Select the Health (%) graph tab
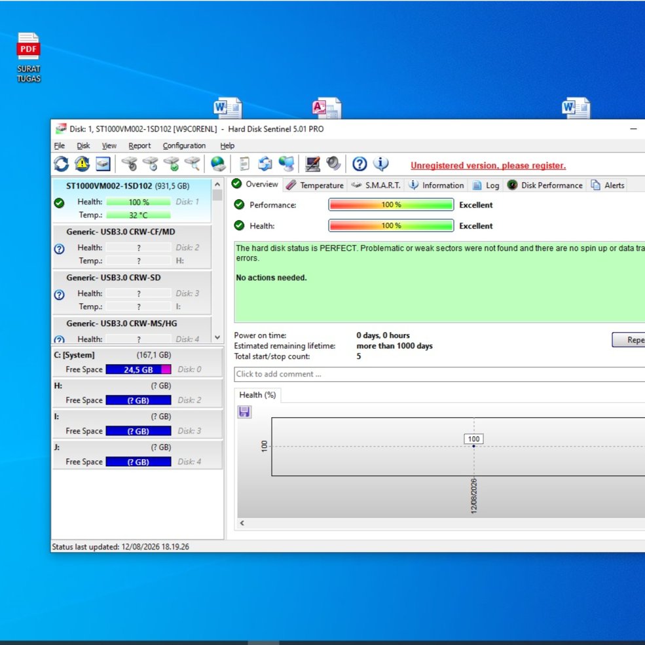This screenshot has width=645, height=645. point(257,395)
